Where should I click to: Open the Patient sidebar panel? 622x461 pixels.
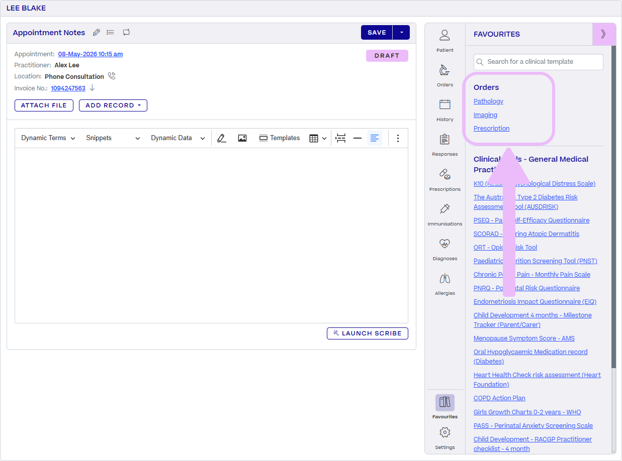pos(445,41)
